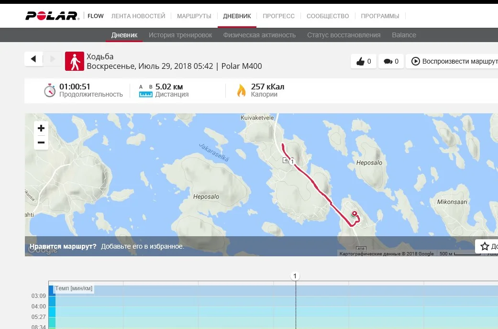
Task: Open the Маршруты menu
Action: point(194,16)
